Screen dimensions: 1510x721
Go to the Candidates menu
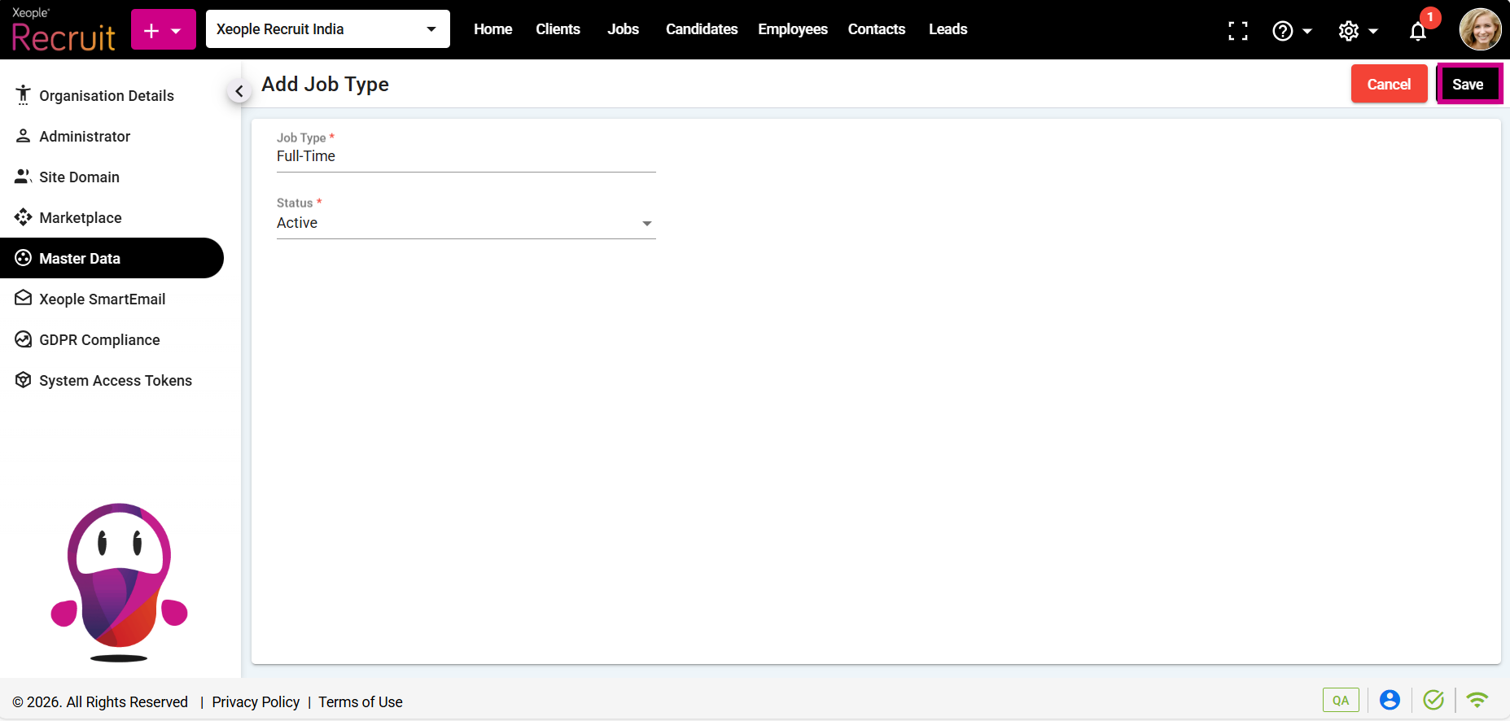(x=701, y=29)
